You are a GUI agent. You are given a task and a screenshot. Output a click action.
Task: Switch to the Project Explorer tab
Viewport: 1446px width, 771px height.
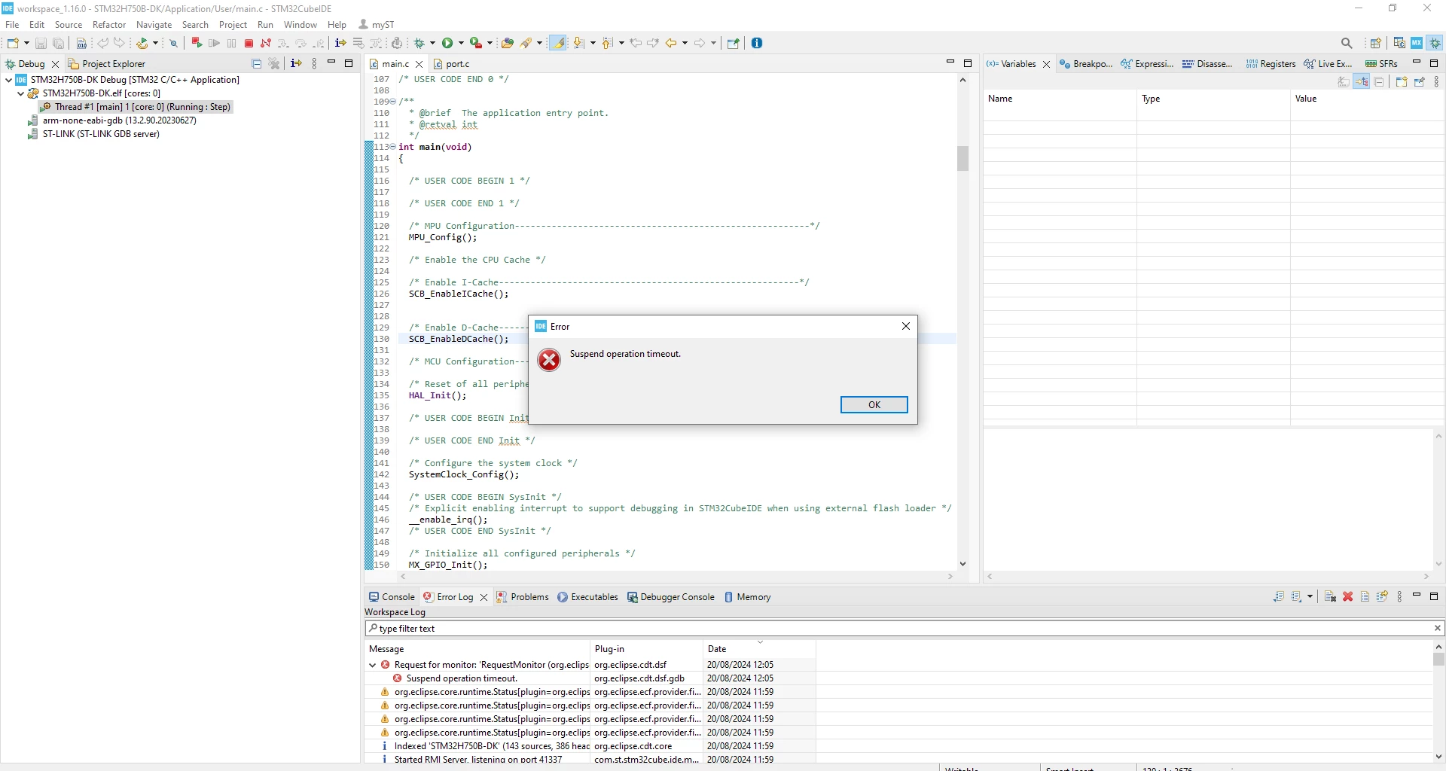[x=107, y=64]
